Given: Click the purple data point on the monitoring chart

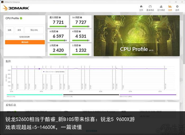Looking at the screenshot, I should click(39, 69).
